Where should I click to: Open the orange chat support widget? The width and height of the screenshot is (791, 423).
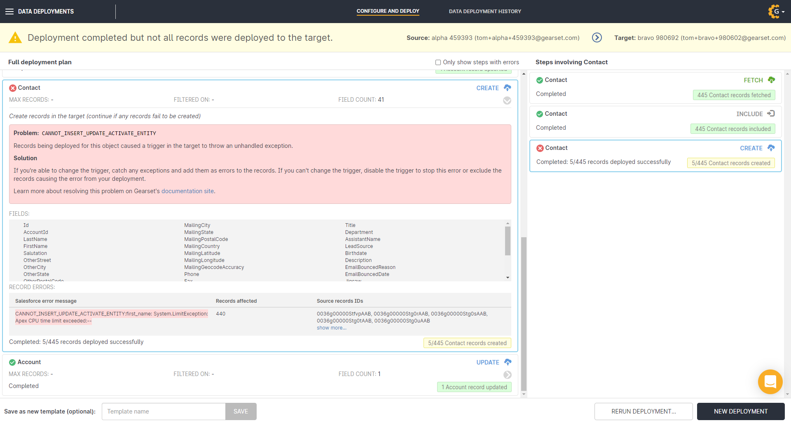tap(770, 382)
